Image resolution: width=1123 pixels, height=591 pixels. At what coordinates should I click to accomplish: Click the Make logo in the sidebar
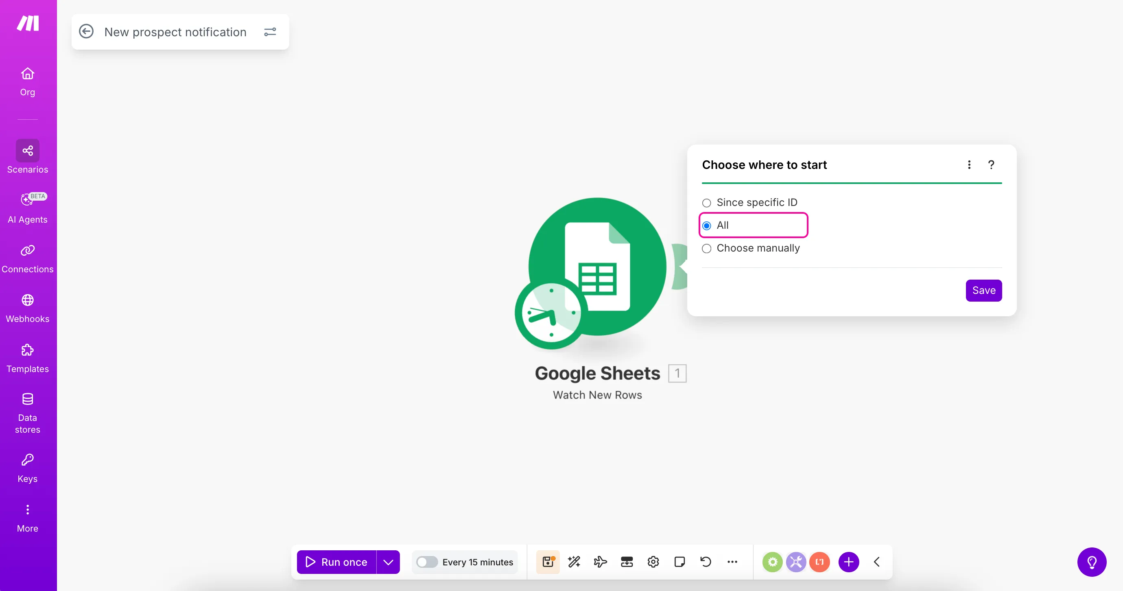28,23
